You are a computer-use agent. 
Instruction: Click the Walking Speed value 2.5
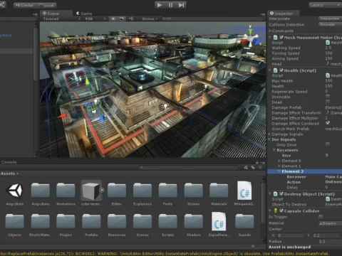coord(328,48)
